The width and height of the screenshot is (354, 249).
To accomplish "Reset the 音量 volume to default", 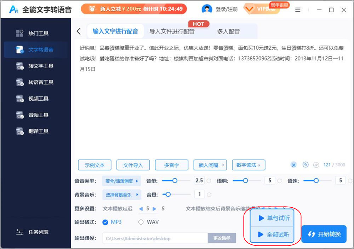I will click(209, 180).
